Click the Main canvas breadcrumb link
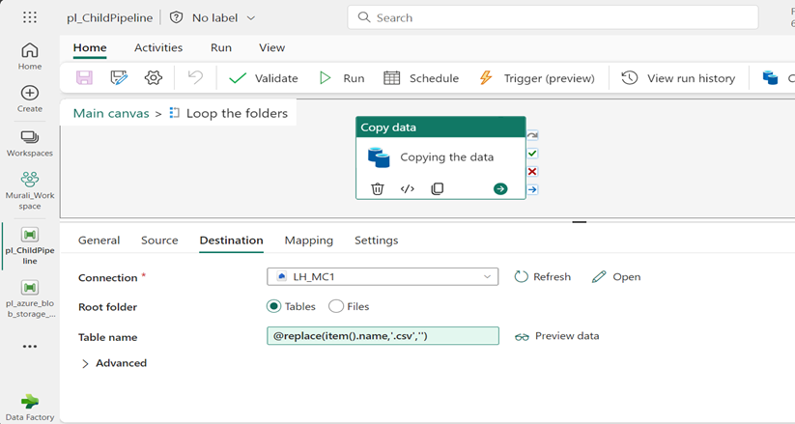 [111, 113]
